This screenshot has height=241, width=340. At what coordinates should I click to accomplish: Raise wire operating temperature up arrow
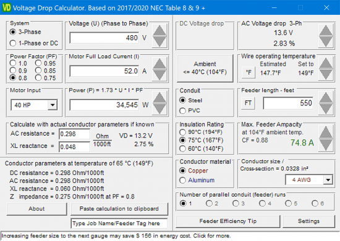(x=326, y=63)
